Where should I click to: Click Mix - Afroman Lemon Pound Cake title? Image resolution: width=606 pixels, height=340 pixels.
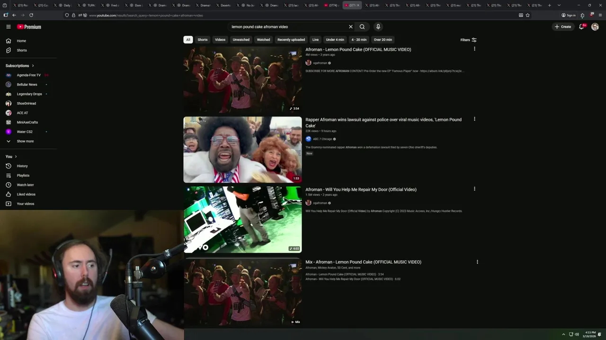point(363,262)
